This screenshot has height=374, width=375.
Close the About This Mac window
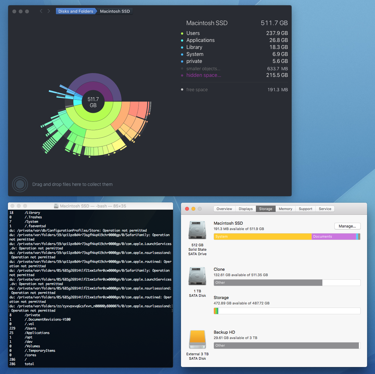(x=187, y=209)
